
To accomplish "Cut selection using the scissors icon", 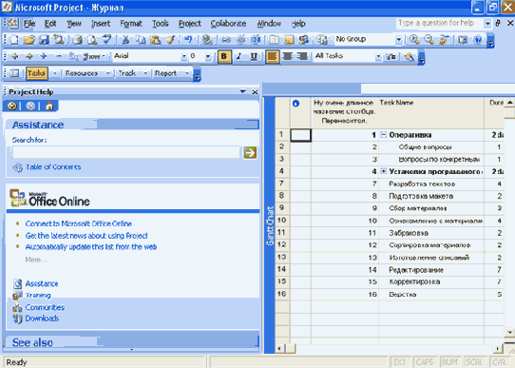I will (x=125, y=40).
